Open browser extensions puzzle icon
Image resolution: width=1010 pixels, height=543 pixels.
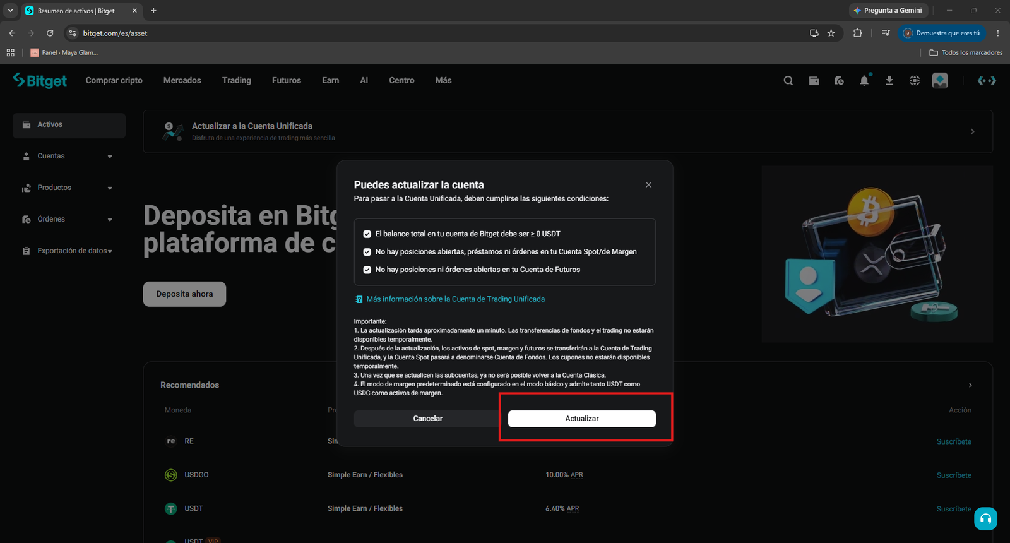pyautogui.click(x=857, y=33)
